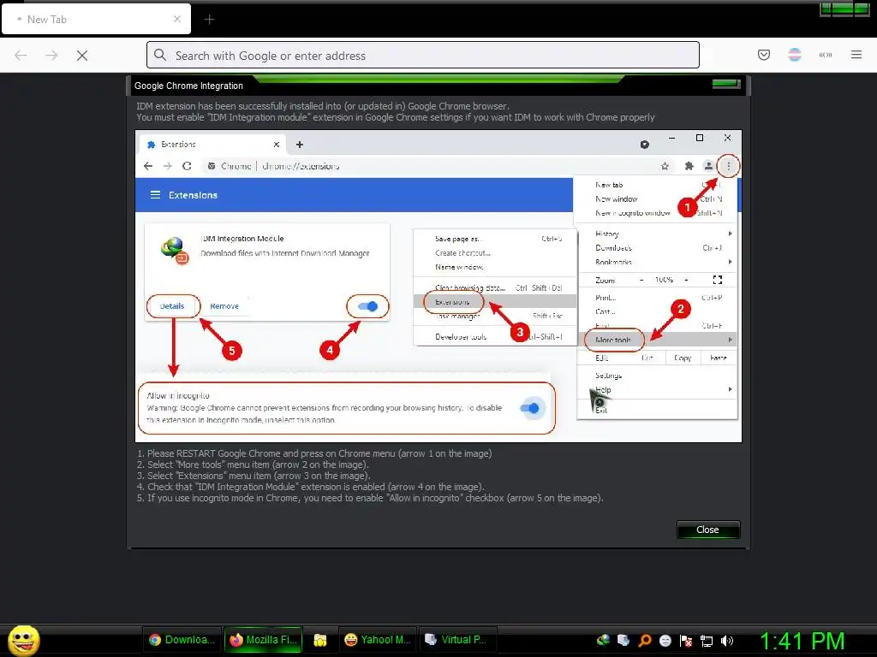877x657 pixels.
Task: Click "IDM extension has been successfully installed" text
Action: click(x=323, y=106)
